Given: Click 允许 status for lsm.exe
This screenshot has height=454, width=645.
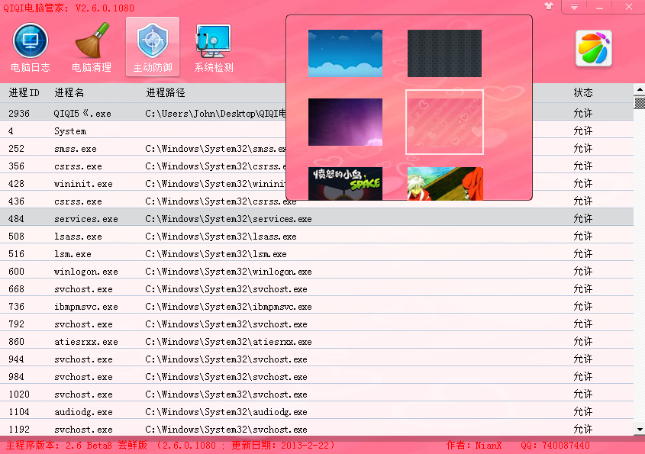Looking at the screenshot, I should click(x=583, y=254).
